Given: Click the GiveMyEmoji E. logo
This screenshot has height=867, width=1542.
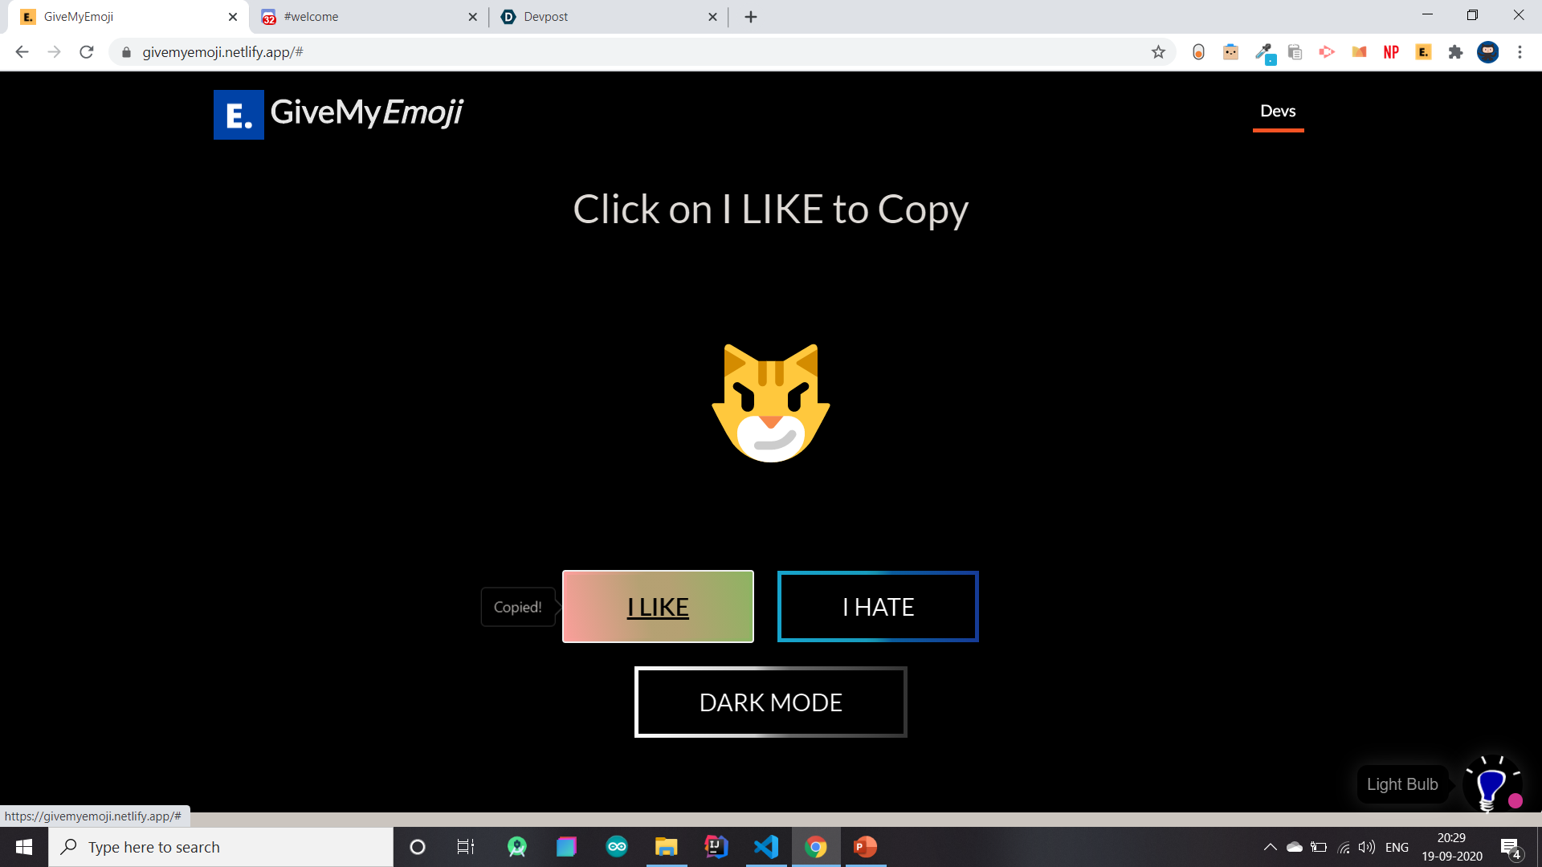Looking at the screenshot, I should 239,114.
